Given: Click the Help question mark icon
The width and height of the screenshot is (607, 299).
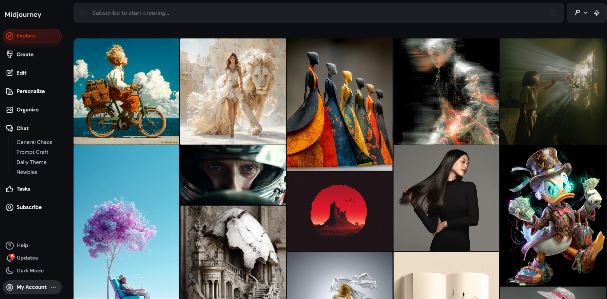Looking at the screenshot, I should [x=10, y=245].
